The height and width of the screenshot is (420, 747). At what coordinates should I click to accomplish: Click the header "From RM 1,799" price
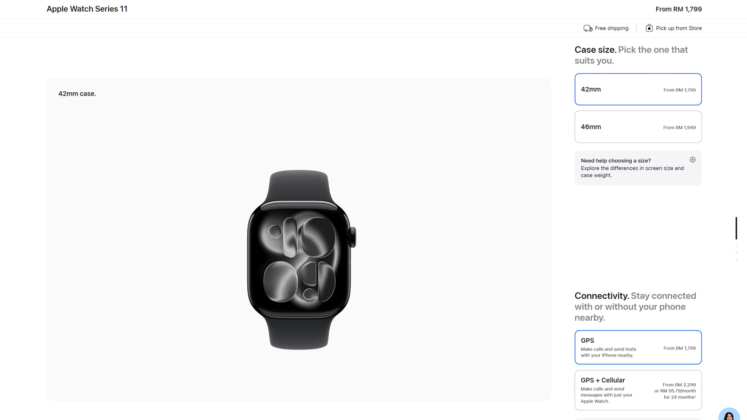[x=678, y=9]
